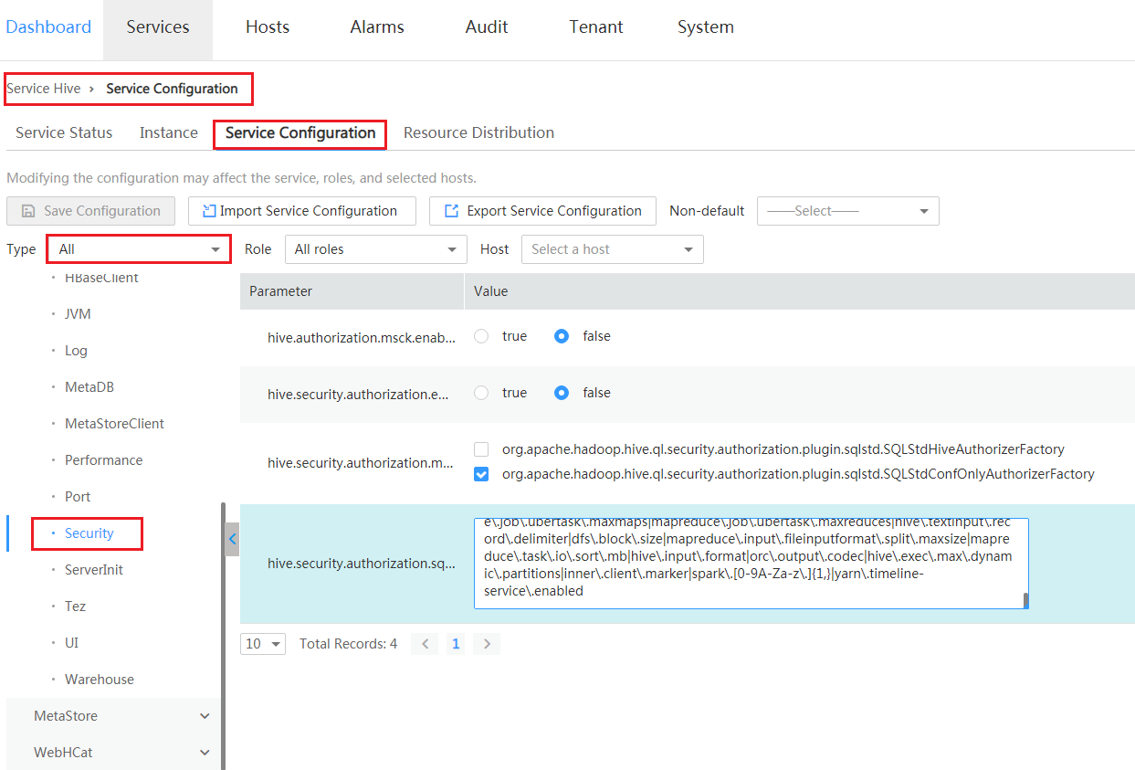The width and height of the screenshot is (1135, 770).
Task: Open the Host selection dropdown
Action: pos(613,249)
